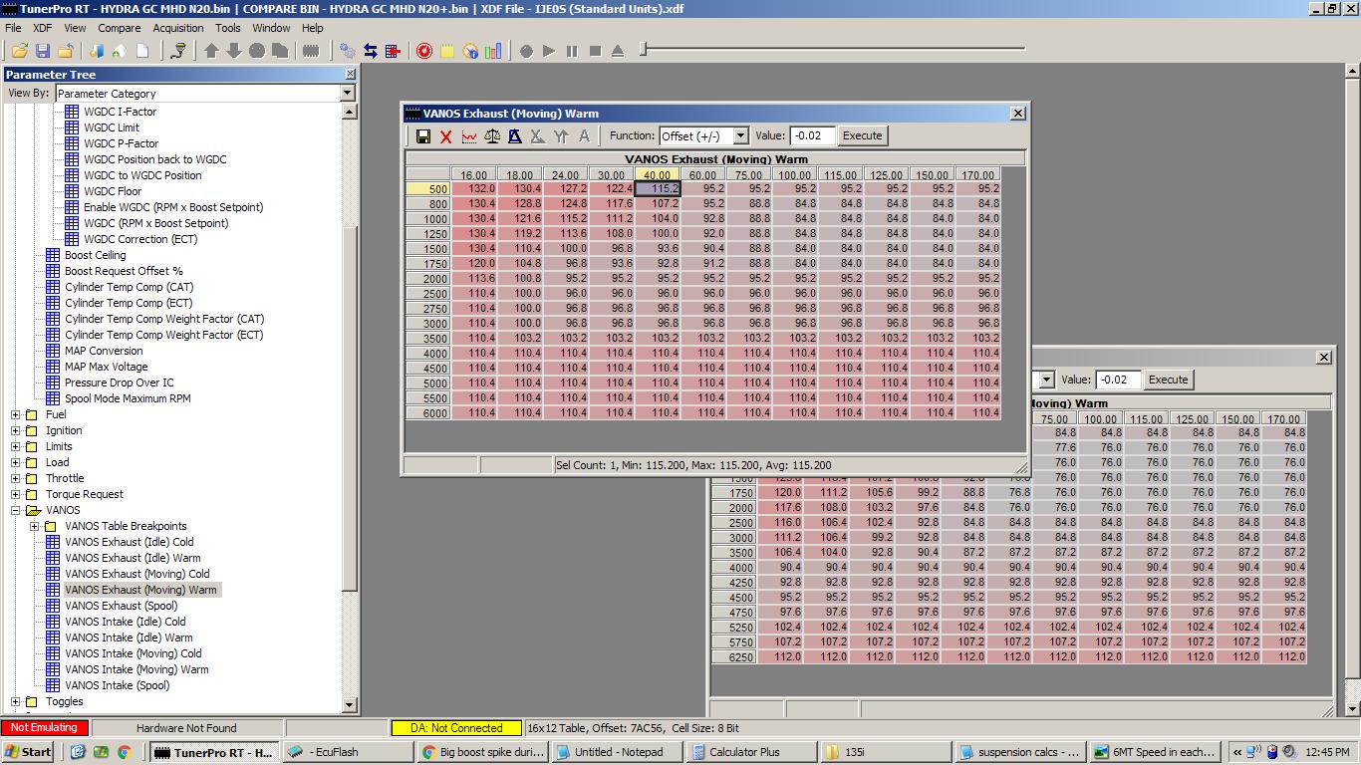Select VANOS Intake (Idle) Cold tree item
Viewport: 1361px width, 765px height.
pos(126,622)
